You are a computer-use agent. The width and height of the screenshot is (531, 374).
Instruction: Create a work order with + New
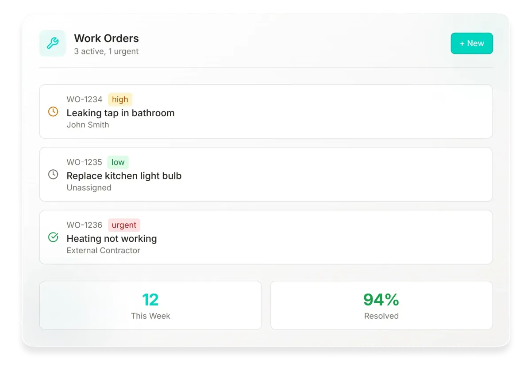pyautogui.click(x=472, y=43)
